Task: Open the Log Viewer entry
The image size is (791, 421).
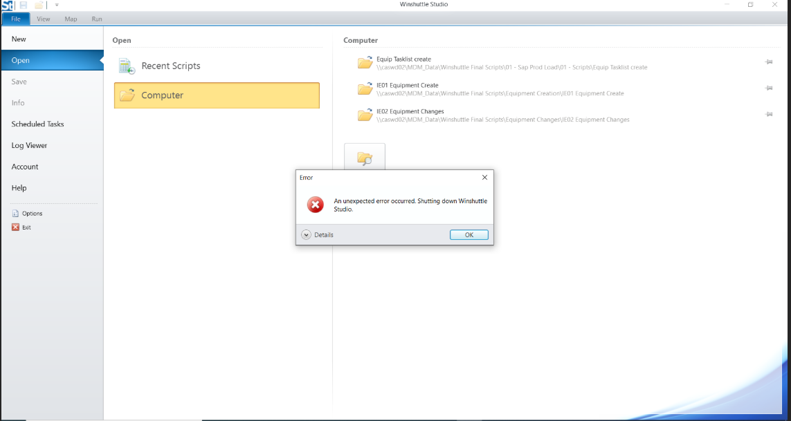Action: 53,145
